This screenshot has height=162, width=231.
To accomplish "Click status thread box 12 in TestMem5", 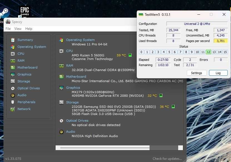I will click(x=208, y=52).
